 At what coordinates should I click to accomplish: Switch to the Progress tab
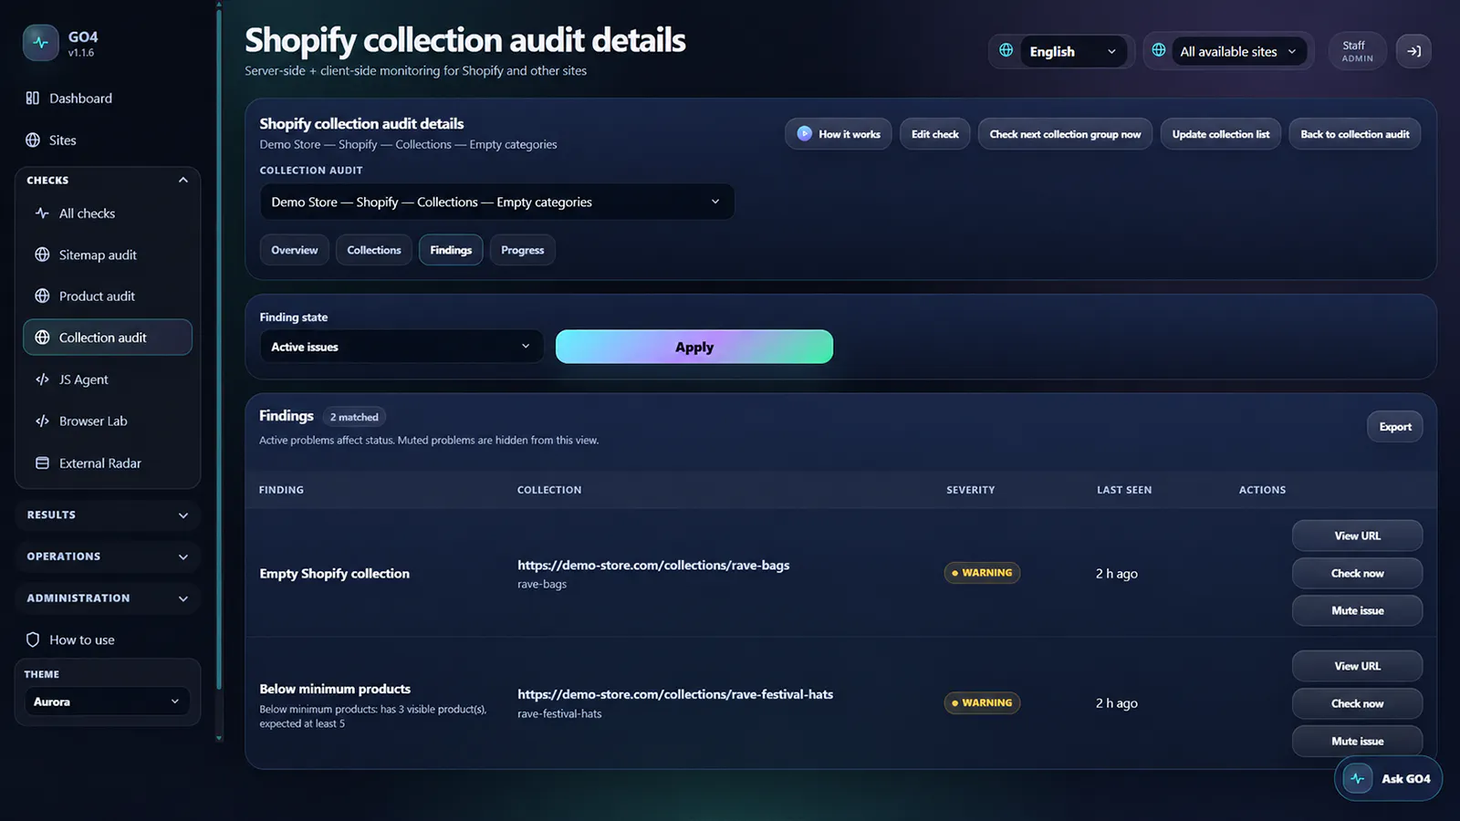tap(523, 250)
